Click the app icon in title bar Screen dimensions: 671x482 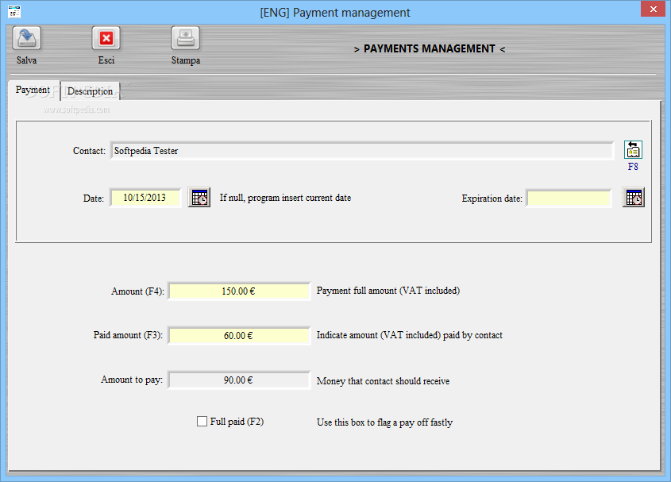pos(14,12)
